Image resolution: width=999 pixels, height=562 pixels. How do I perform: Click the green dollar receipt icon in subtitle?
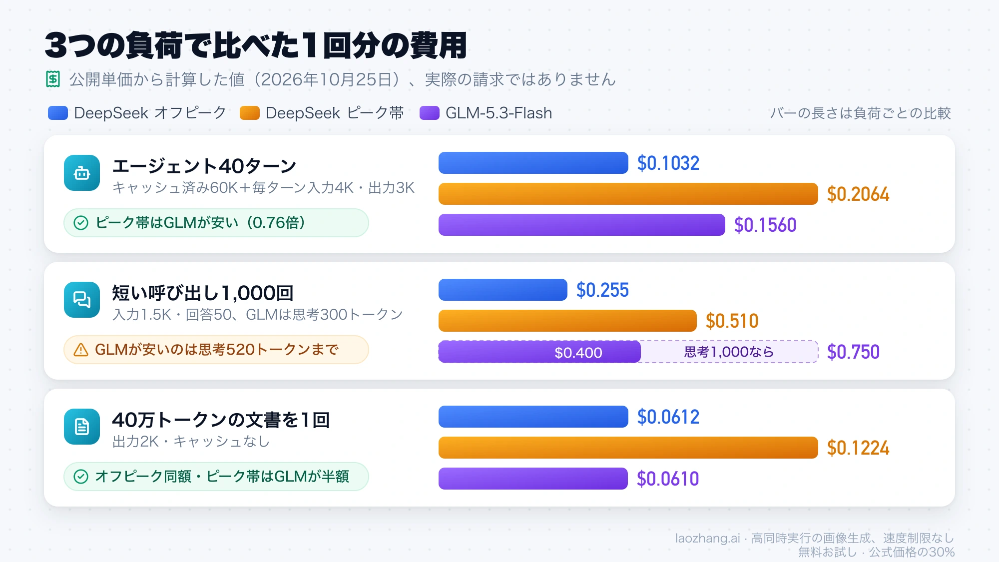[x=53, y=79]
